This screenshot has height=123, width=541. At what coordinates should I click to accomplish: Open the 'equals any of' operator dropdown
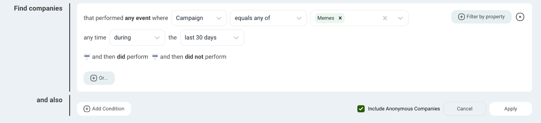268,18
